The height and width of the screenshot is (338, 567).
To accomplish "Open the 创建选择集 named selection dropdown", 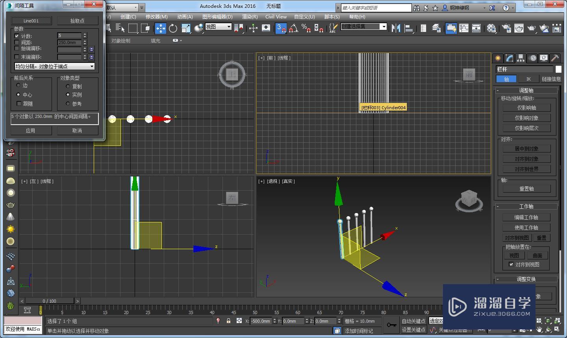I will pyautogui.click(x=363, y=26).
